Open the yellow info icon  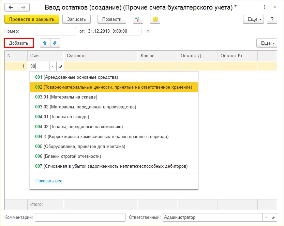point(155,19)
